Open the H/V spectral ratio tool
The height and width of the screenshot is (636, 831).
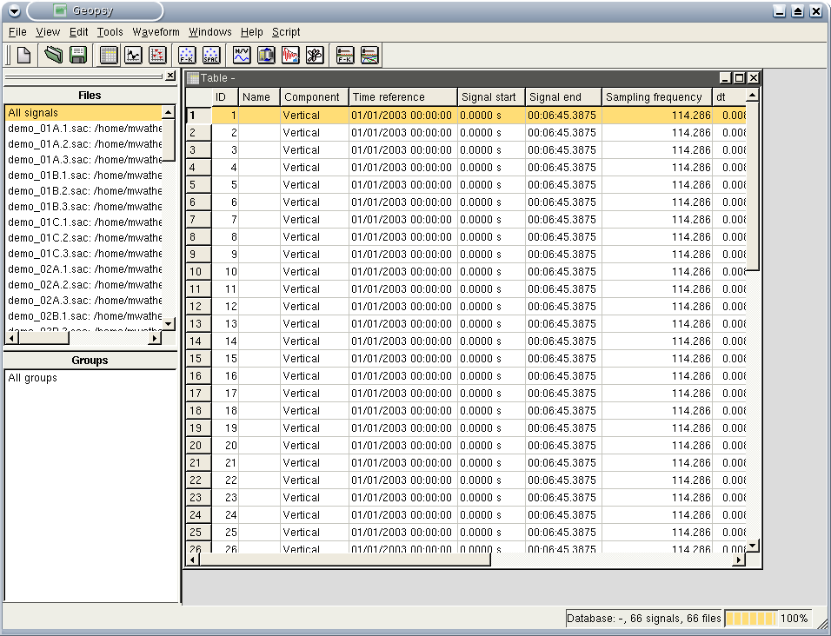point(242,55)
